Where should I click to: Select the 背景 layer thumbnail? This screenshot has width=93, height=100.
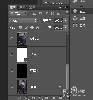click(x=22, y=87)
